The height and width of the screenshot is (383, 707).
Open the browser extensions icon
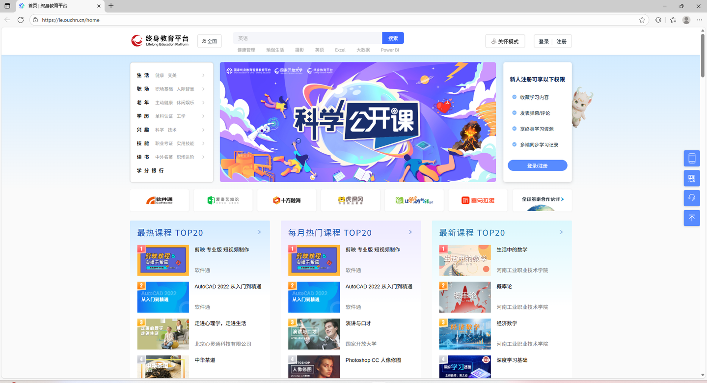point(658,20)
